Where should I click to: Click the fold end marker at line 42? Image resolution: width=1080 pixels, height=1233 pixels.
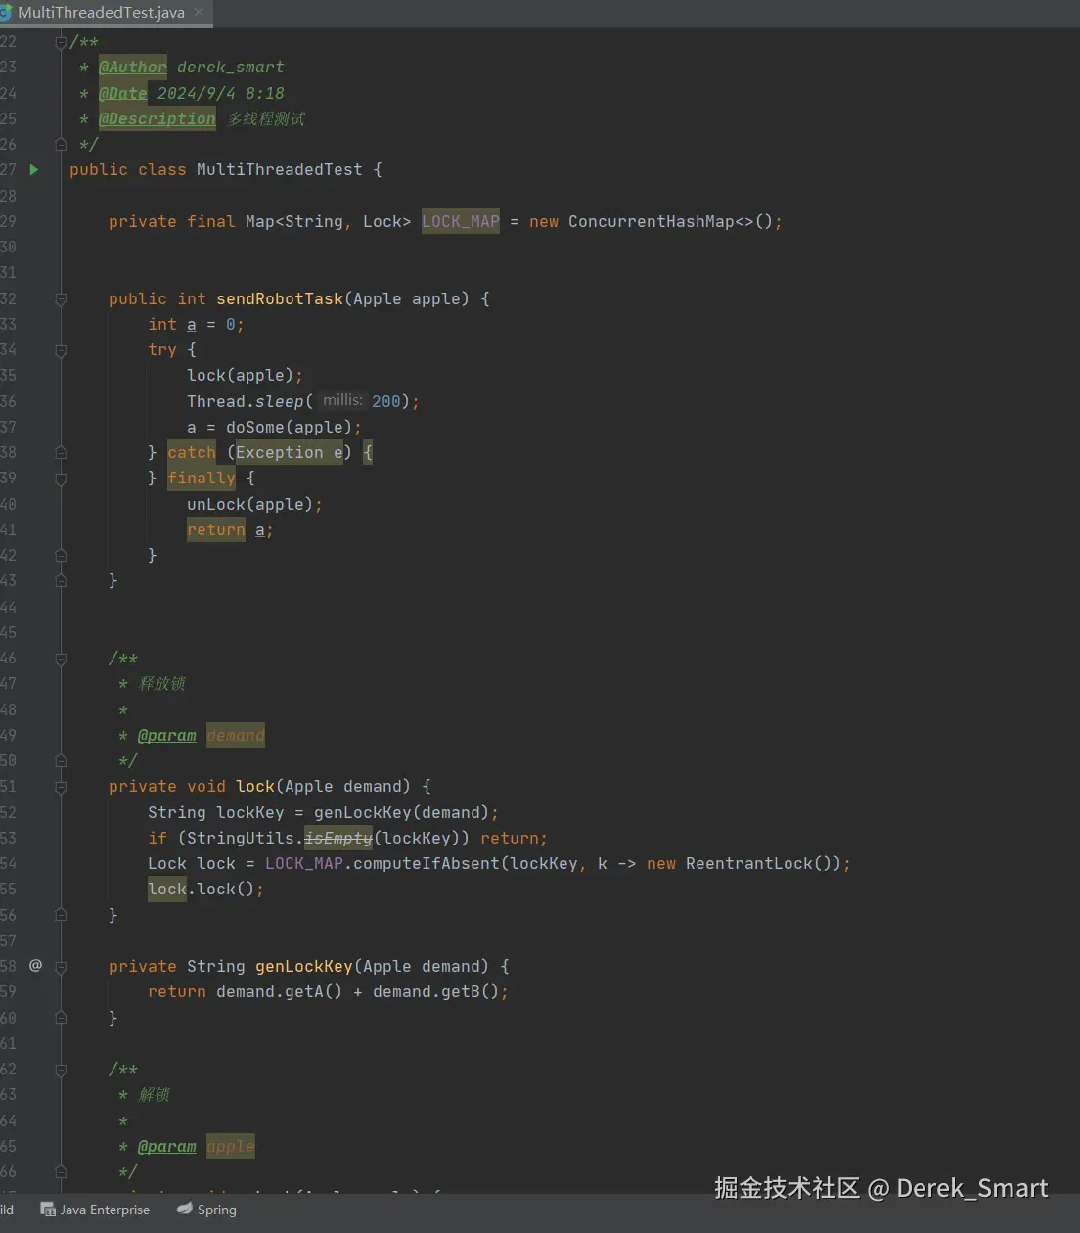(x=61, y=556)
